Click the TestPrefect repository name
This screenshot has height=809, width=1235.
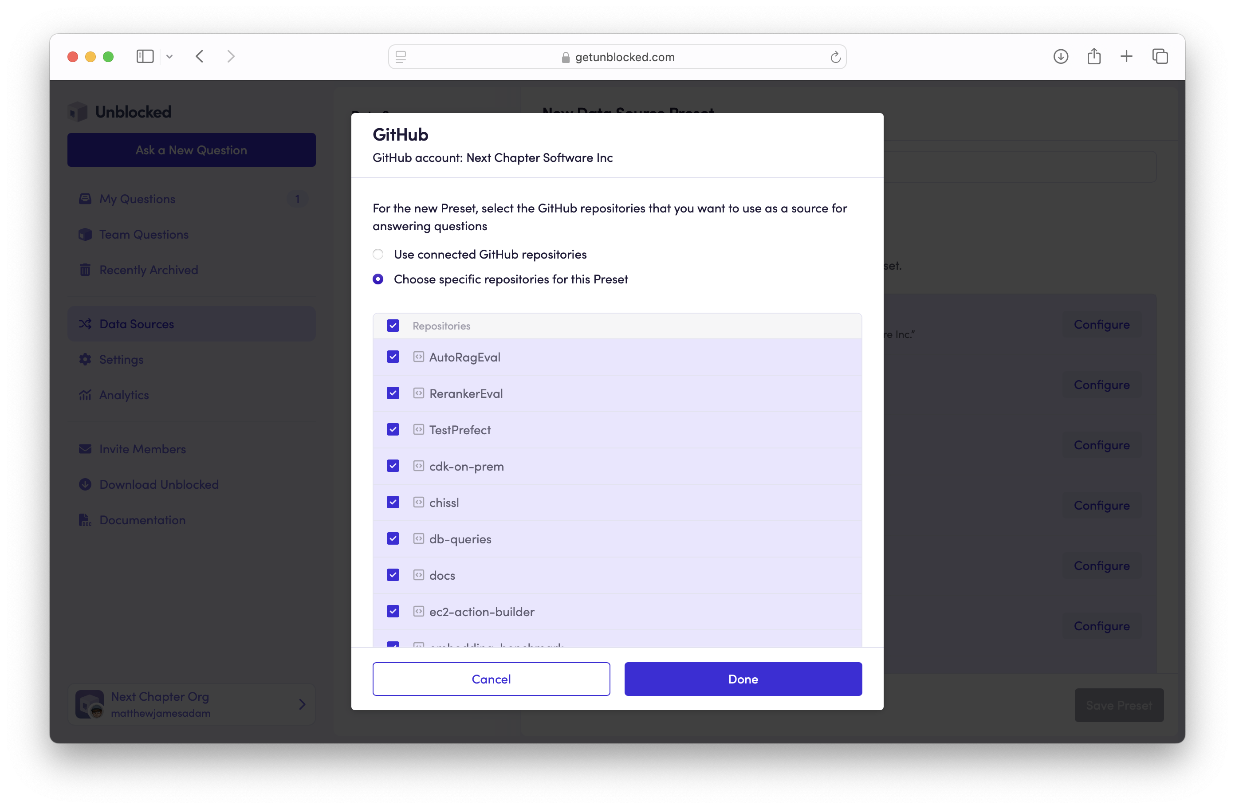coord(460,430)
